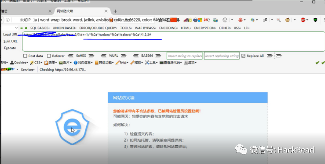Click the HackBar green dot toggle
The height and width of the screenshot is (164, 325).
[x=26, y=28]
